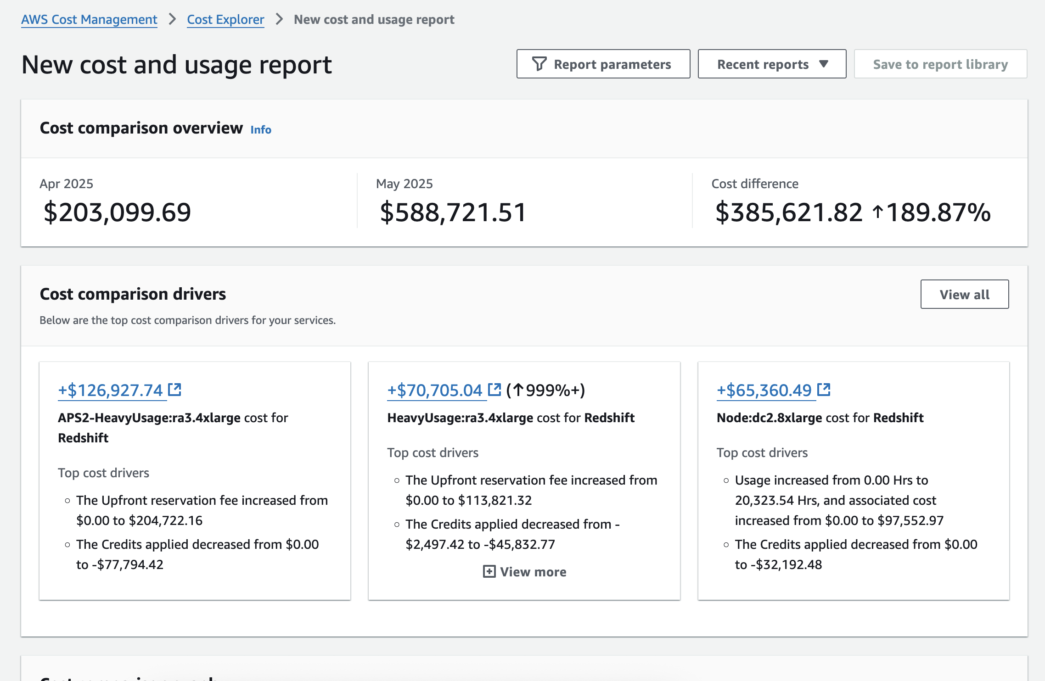Click external link icon beside +$126,927.74
The height and width of the screenshot is (681, 1045).
(174, 390)
